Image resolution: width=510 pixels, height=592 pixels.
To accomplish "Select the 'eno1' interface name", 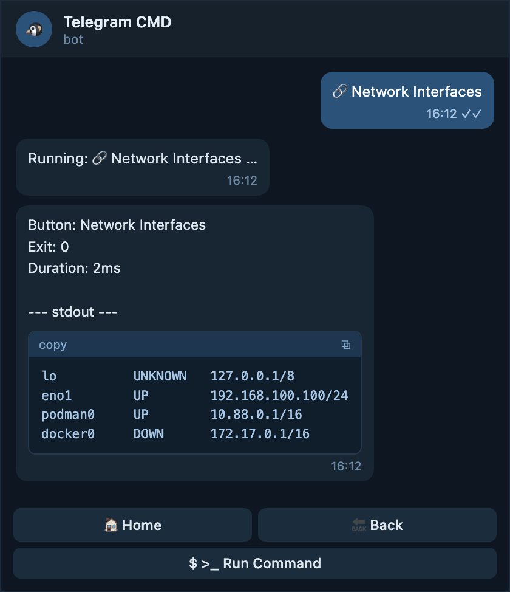I will (56, 395).
